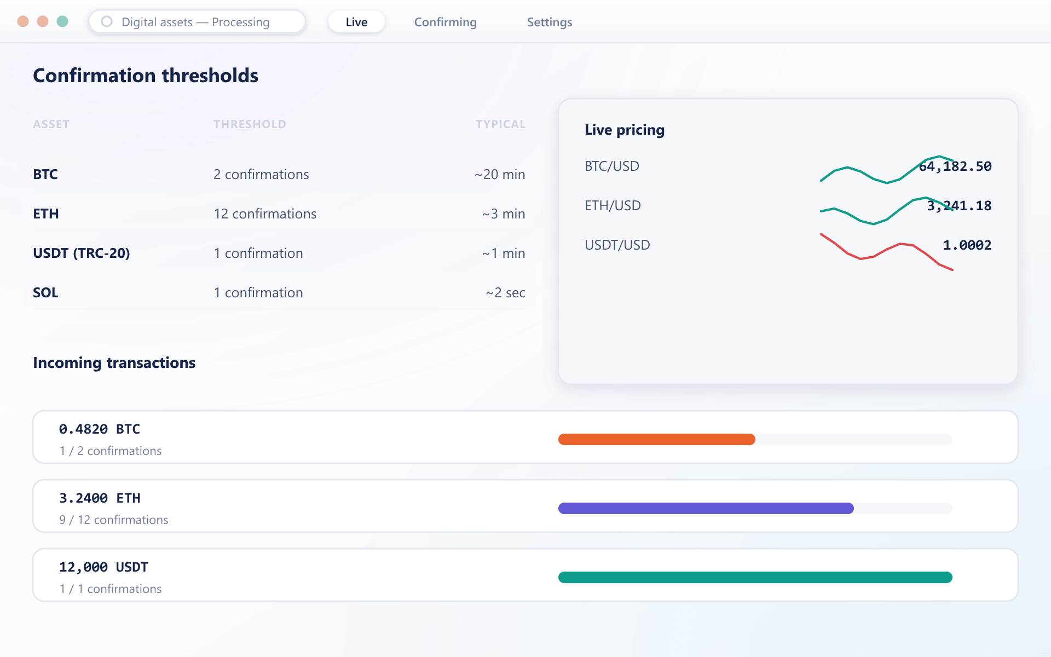Open the 0.4820 BTC transaction card
The height and width of the screenshot is (657, 1051).
525,437
